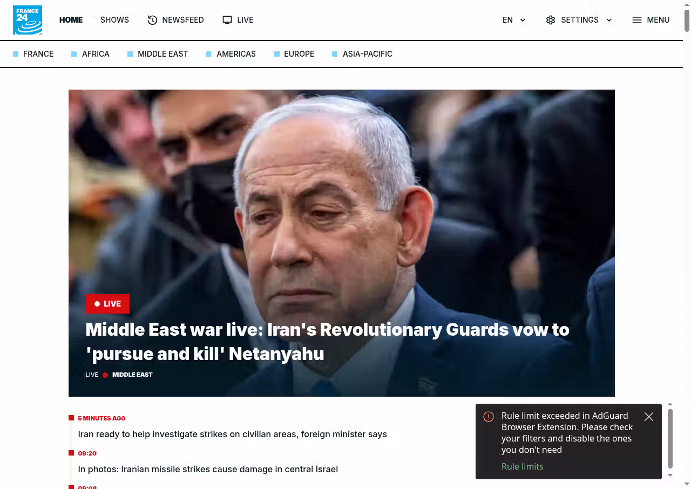Close the AdGuard rule limit notification
The height and width of the screenshot is (489, 691).
[x=649, y=417]
